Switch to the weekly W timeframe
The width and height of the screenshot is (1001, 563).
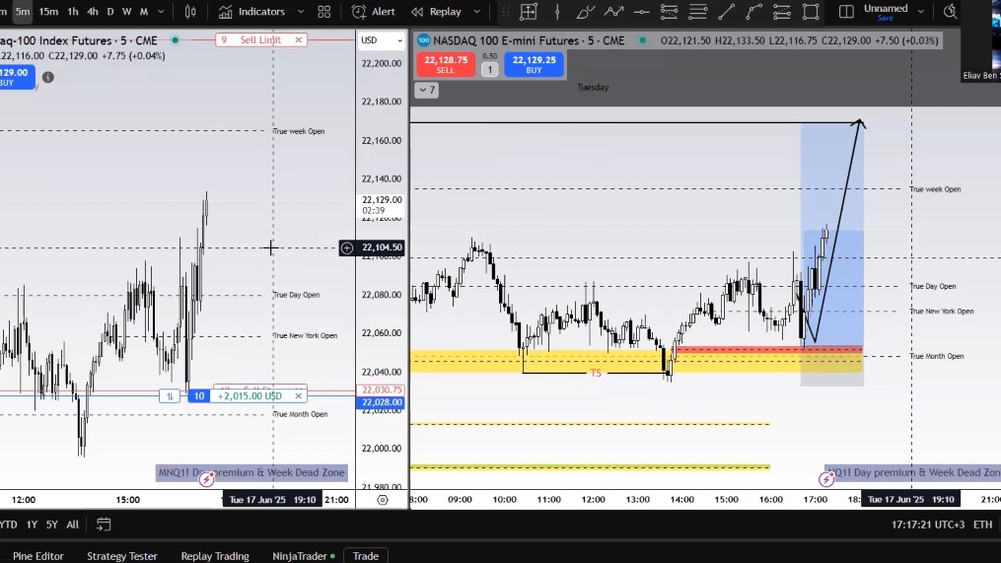tap(126, 12)
